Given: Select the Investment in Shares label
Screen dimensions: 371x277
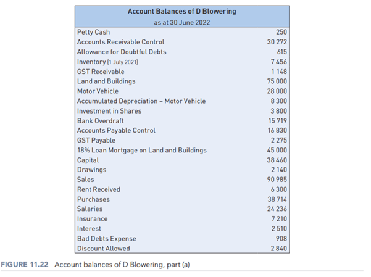Looking at the screenshot, I should (109, 111).
